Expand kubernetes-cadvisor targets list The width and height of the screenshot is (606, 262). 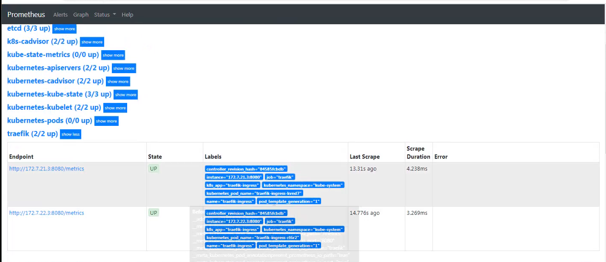(x=118, y=82)
